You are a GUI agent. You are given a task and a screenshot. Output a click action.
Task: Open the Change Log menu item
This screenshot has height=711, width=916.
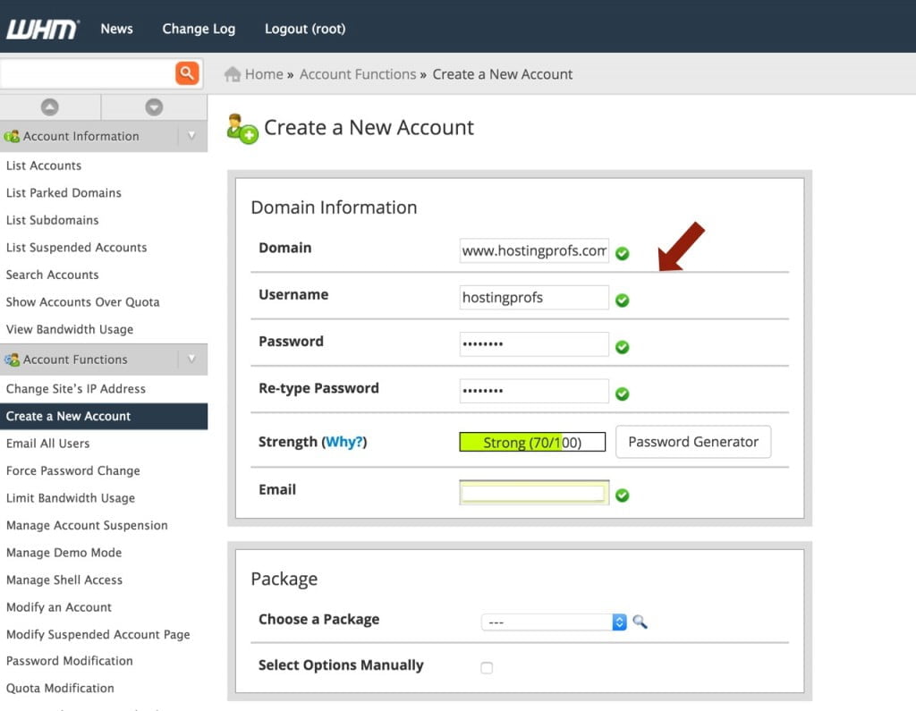199,29
